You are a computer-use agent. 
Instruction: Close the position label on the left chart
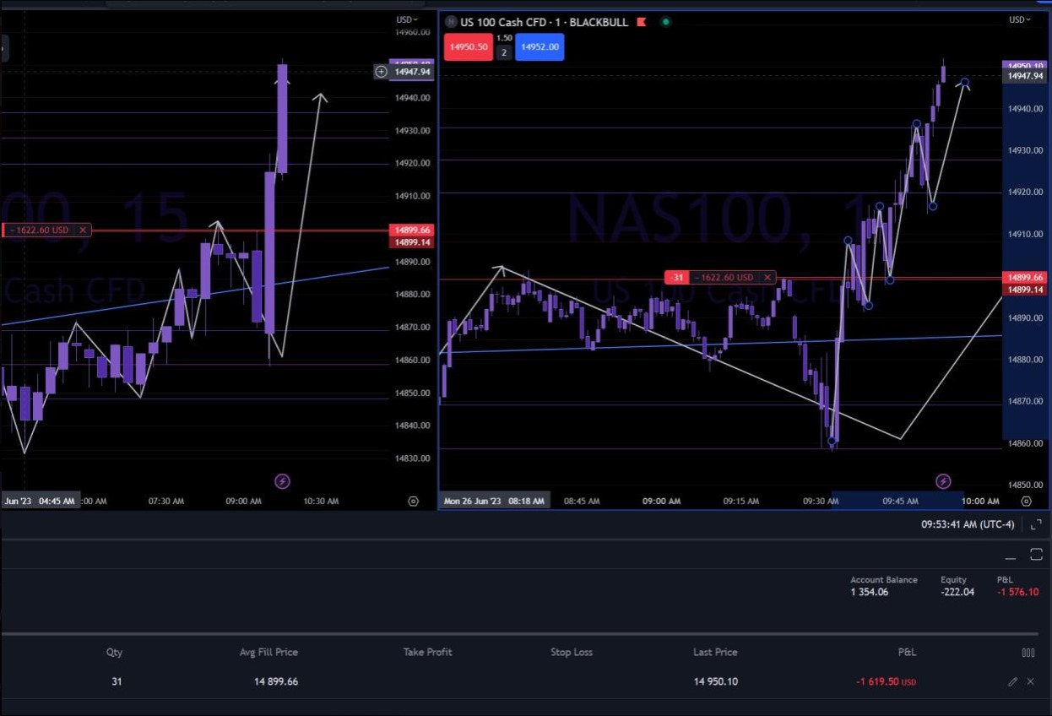[x=84, y=230]
